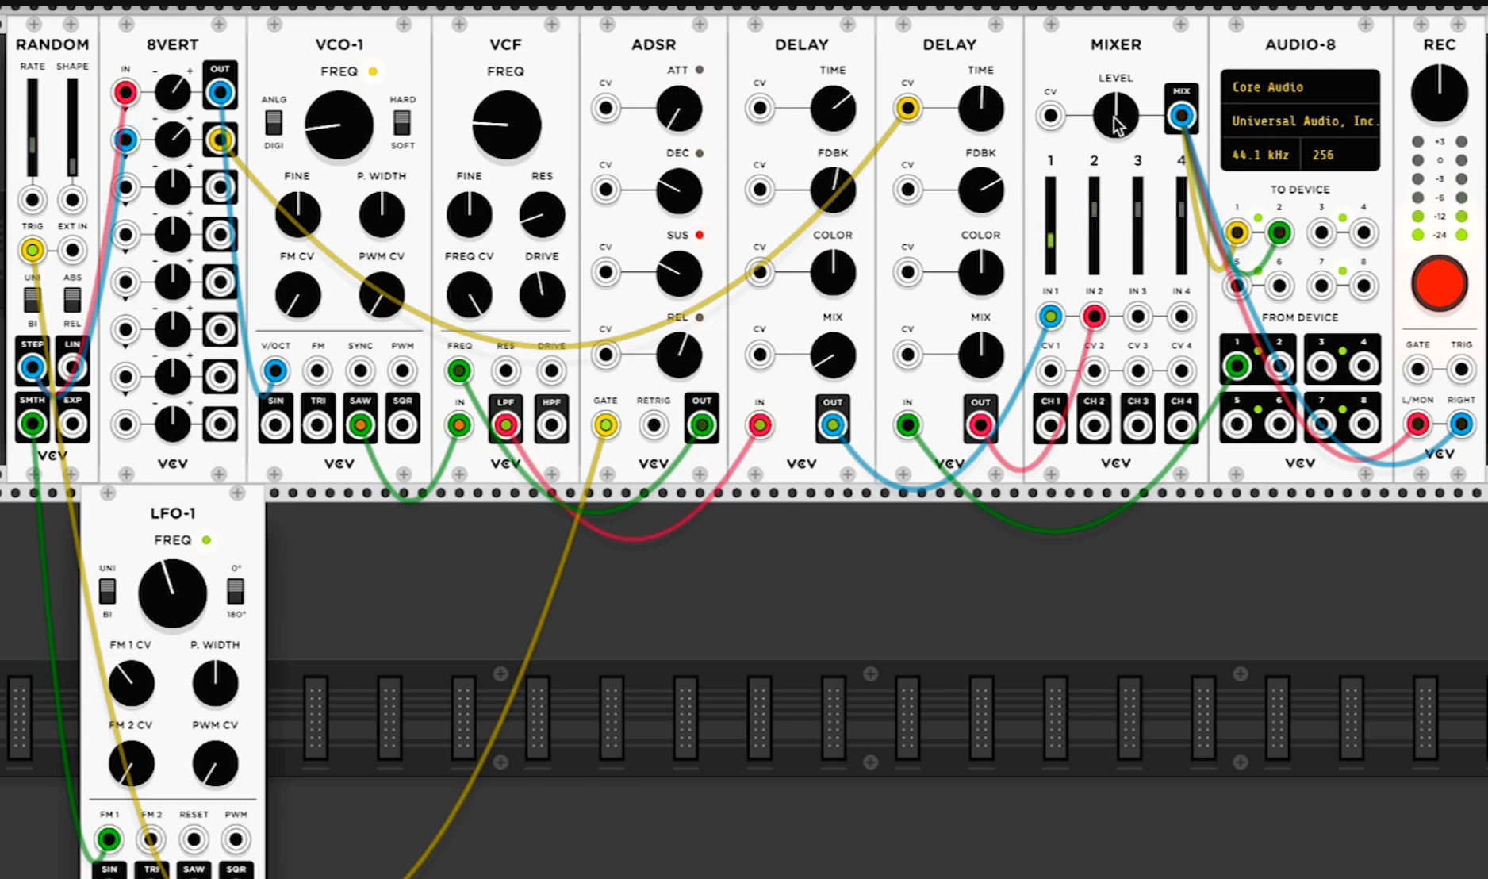1488x879 pixels.
Task: Click the LFO-1 FM 1 input jack
Action: pyautogui.click(x=109, y=839)
